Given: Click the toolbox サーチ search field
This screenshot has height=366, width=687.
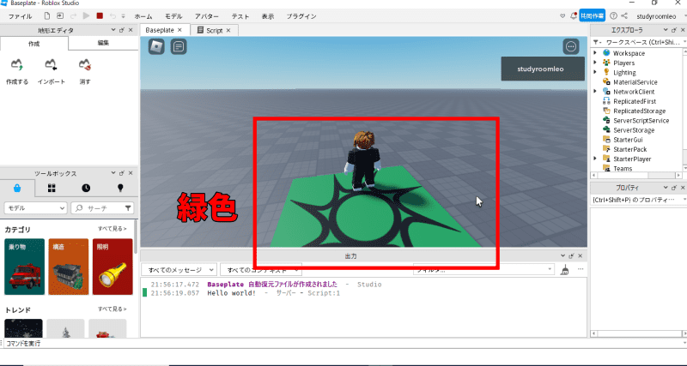Looking at the screenshot, I should pos(99,208).
